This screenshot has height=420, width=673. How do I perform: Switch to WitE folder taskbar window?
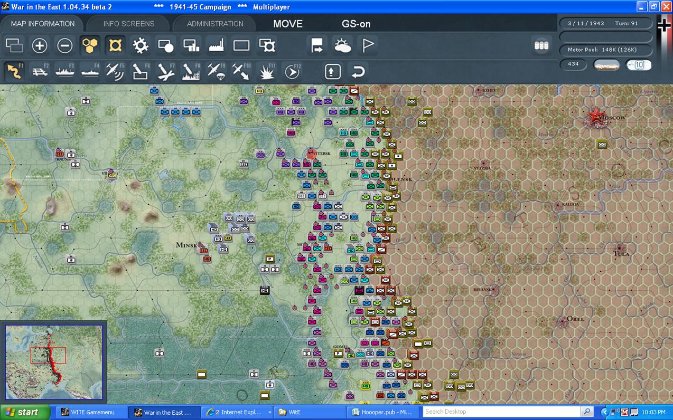[310, 413]
